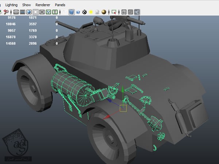Enable use all lights yellow icon

[x=91, y=12]
